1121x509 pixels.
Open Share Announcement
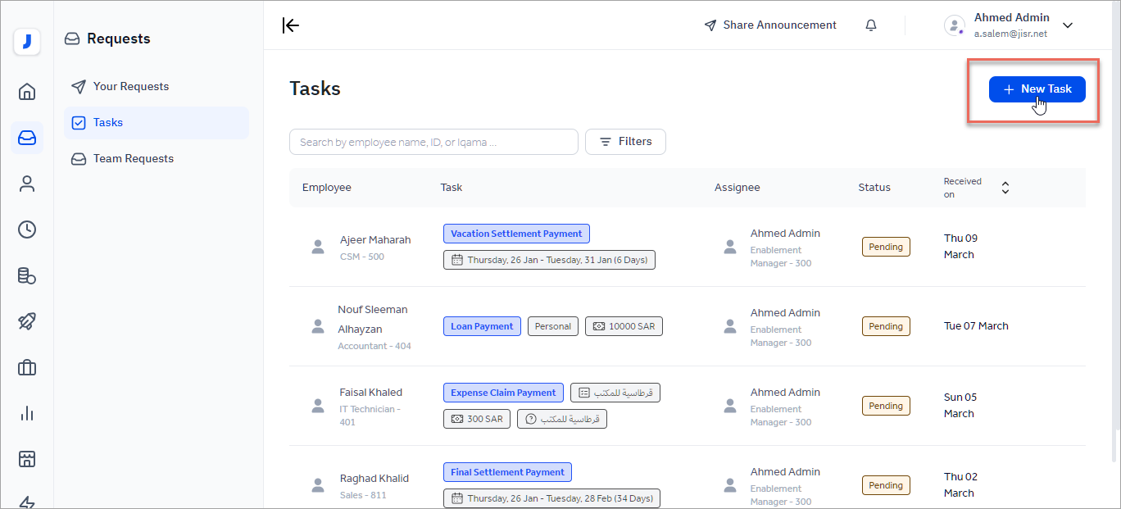tap(769, 25)
